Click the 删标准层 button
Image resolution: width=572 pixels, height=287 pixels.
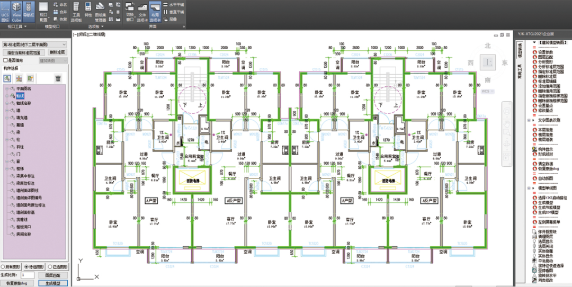(x=57, y=52)
